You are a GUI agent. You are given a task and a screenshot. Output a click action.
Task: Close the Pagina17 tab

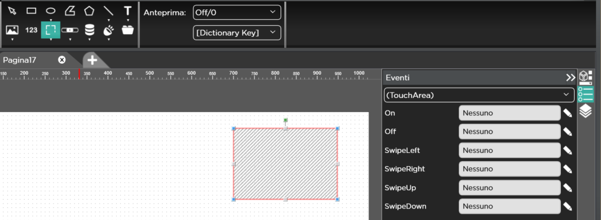pyautogui.click(x=62, y=60)
